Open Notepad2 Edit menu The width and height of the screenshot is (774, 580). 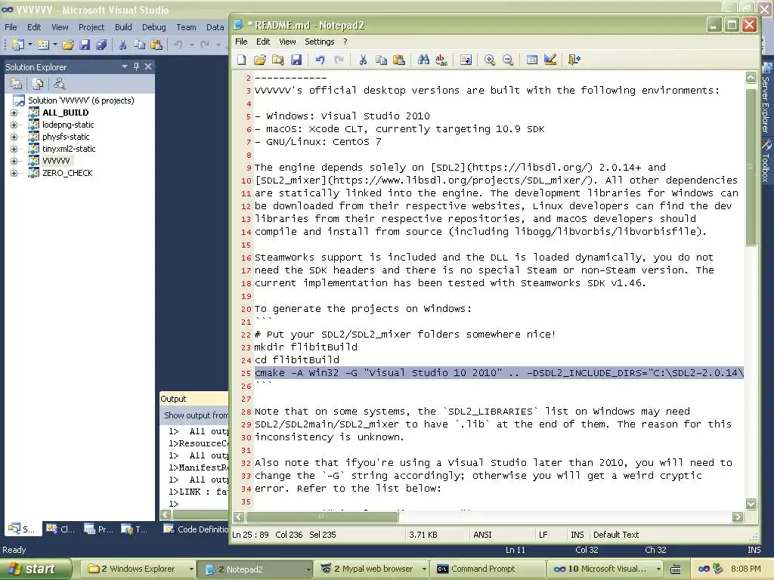click(263, 42)
